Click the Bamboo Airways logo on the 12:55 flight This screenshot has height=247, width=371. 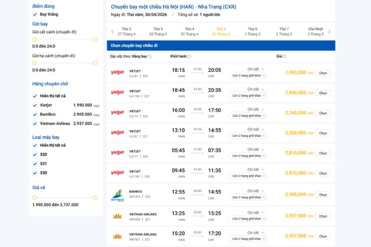point(118,196)
